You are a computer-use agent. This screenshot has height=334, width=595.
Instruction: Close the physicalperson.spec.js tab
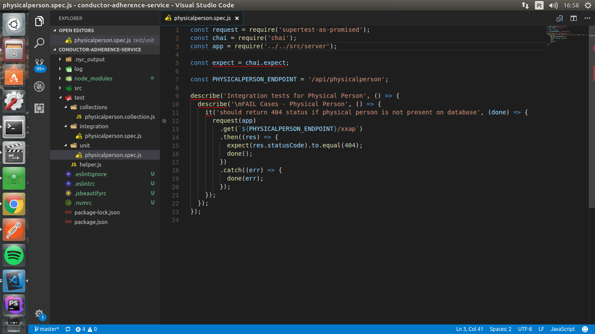coord(237,18)
